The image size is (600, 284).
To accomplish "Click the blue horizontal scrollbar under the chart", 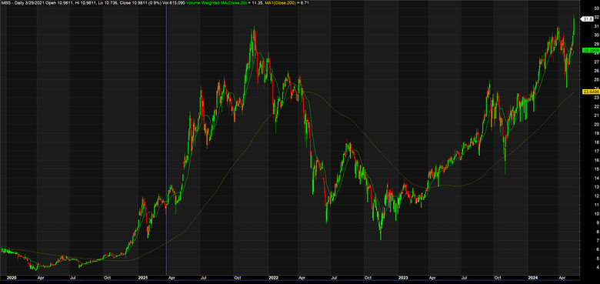I will click(290, 282).
